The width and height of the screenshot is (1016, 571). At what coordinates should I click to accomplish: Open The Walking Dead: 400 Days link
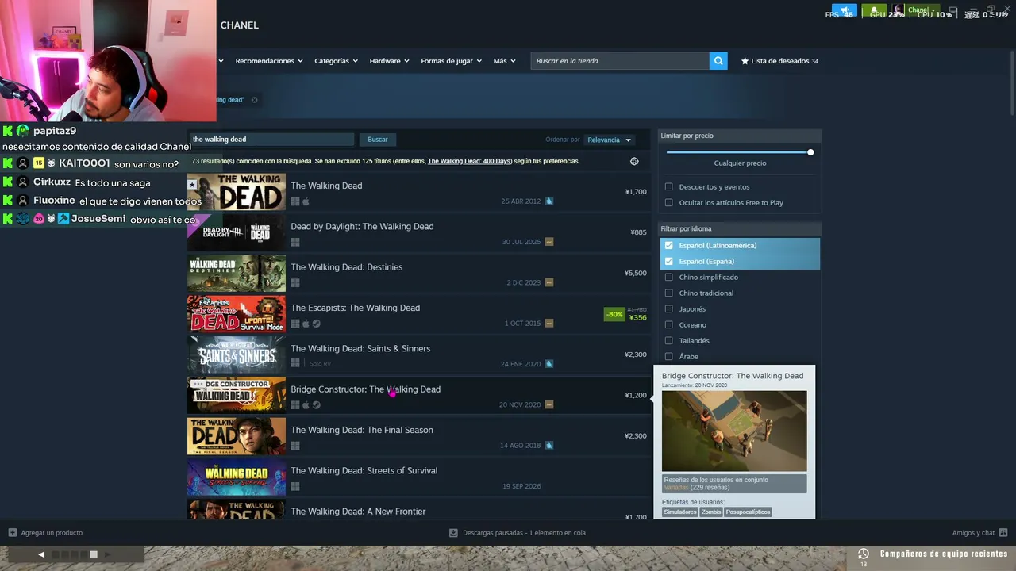click(x=470, y=161)
